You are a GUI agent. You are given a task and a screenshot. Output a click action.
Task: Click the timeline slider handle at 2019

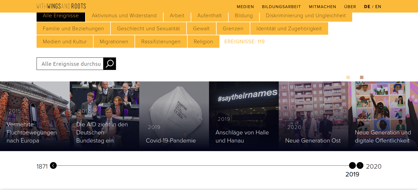click(352, 165)
